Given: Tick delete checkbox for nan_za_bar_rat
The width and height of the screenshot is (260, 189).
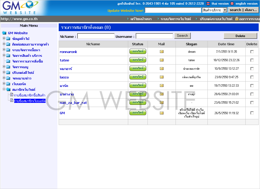Looking at the screenshot, I should point(252,103).
